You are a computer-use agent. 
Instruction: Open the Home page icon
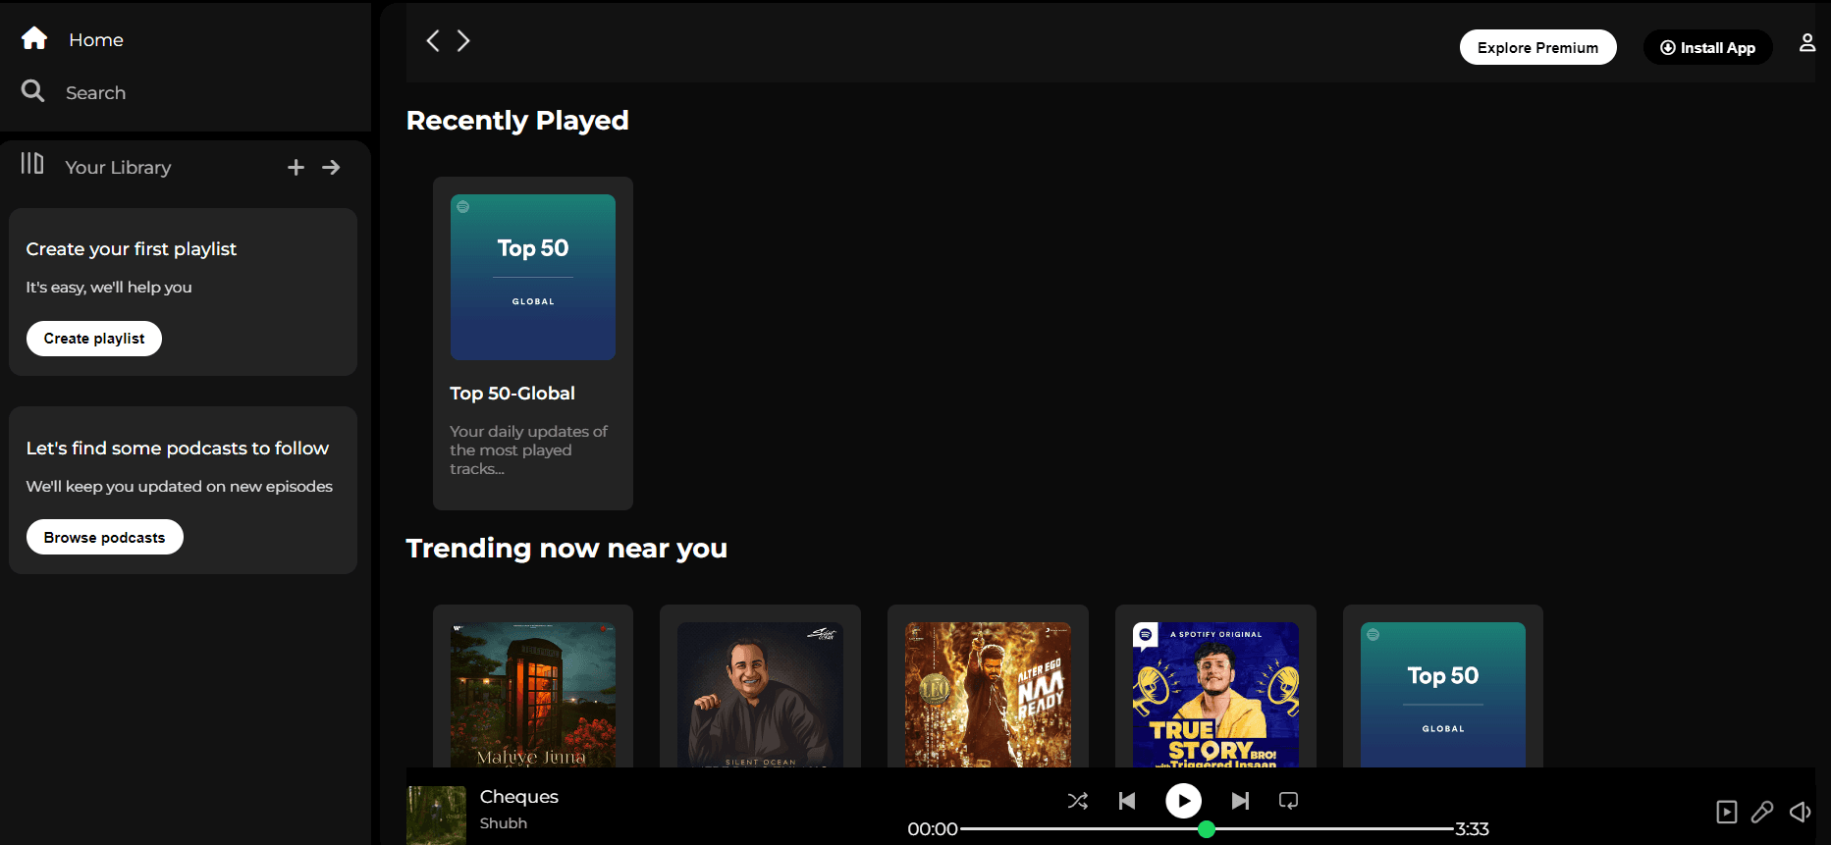pyautogui.click(x=34, y=38)
